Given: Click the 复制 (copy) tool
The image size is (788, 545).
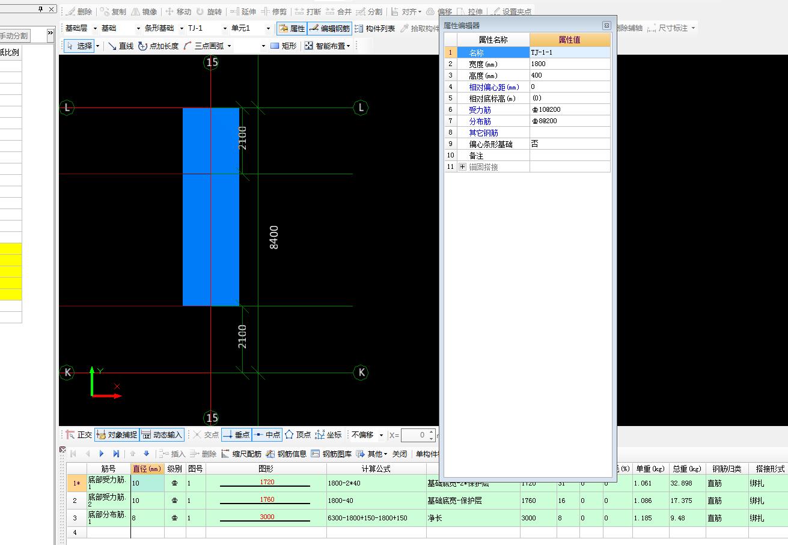Looking at the screenshot, I should click(x=113, y=11).
